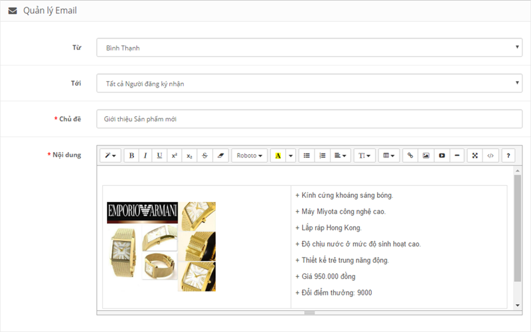Open the 'Tới' recipients dropdown
The image size is (531, 332).
309,84
